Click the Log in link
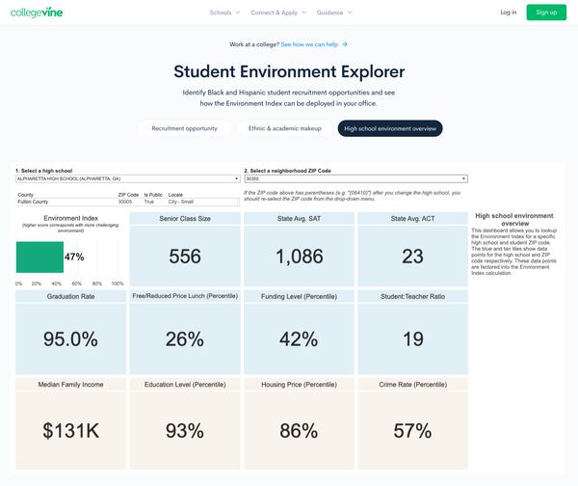Image resolution: width=578 pixels, height=486 pixels. pyautogui.click(x=509, y=13)
